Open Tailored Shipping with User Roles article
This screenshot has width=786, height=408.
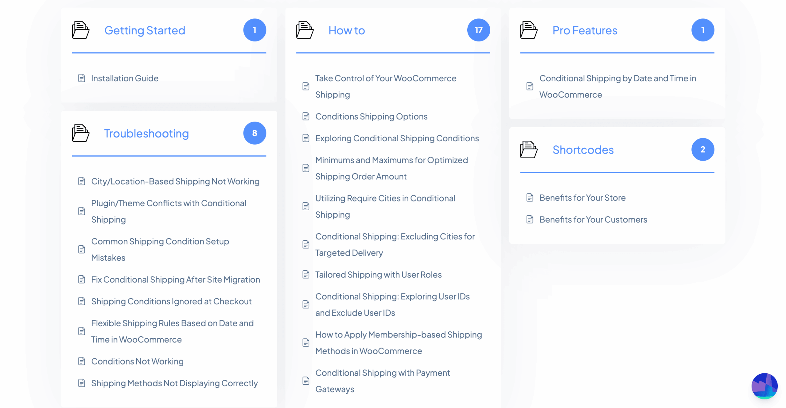pos(378,274)
